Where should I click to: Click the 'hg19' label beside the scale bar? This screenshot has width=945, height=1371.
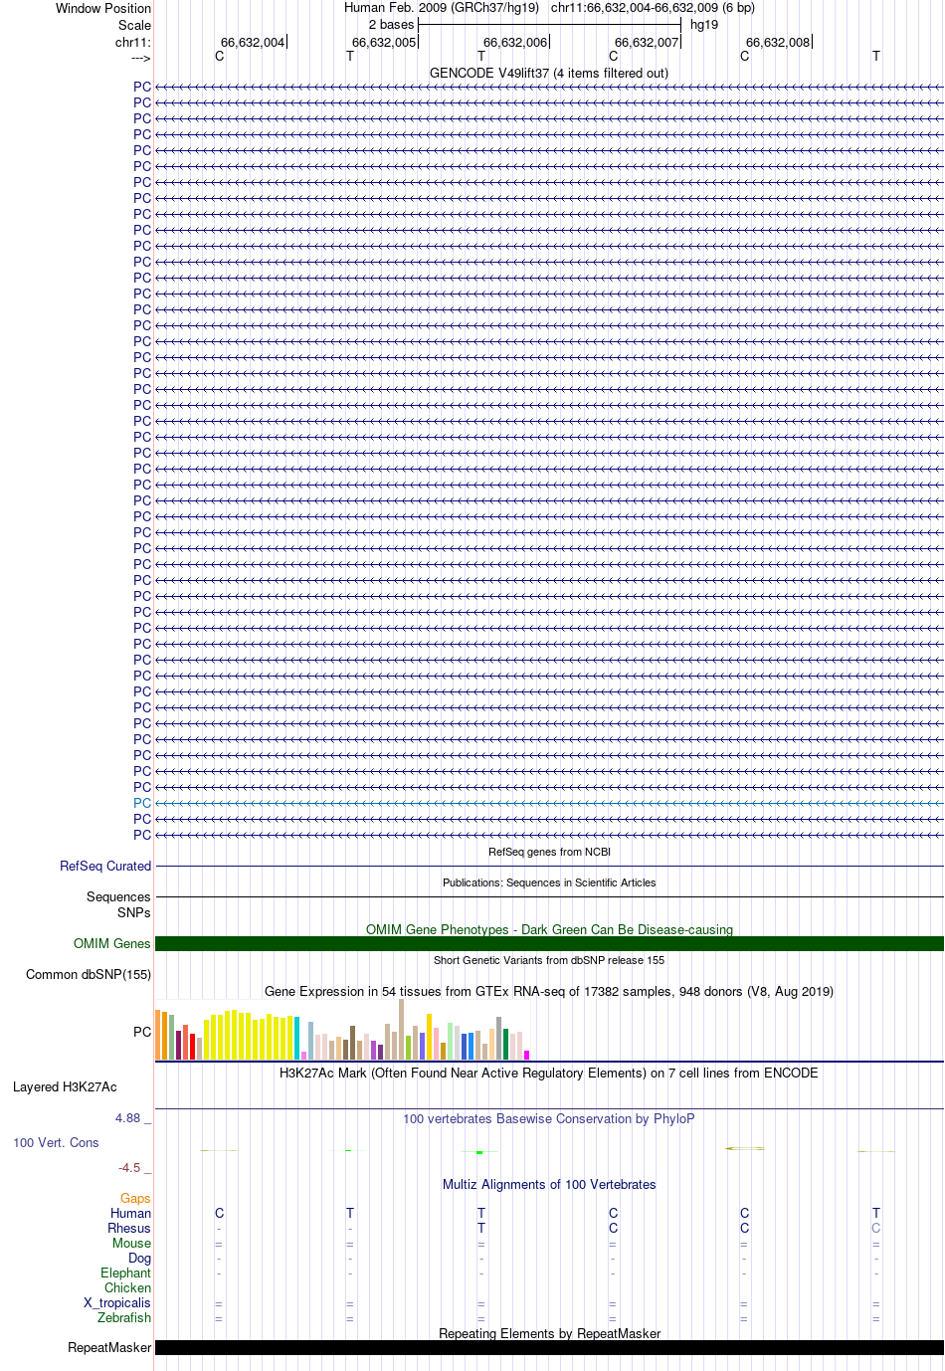pos(704,25)
